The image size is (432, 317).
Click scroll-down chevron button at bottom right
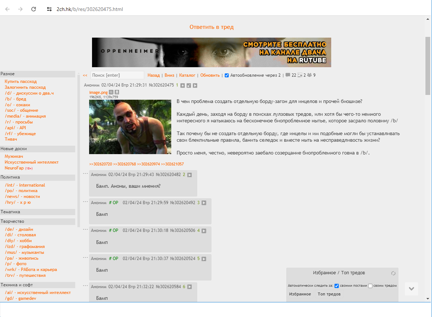411,289
